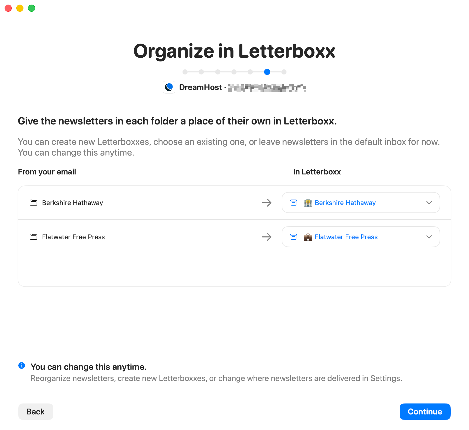Screen dimensions: 469x430
Task: Select the Berkshire Hathaway email folder name
Action: click(x=73, y=203)
